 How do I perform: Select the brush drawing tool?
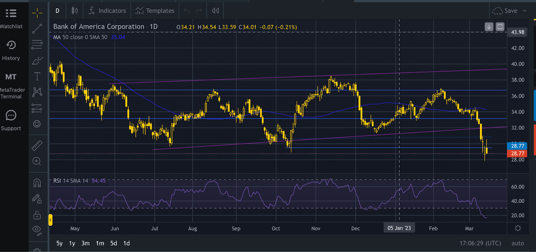tap(37, 61)
